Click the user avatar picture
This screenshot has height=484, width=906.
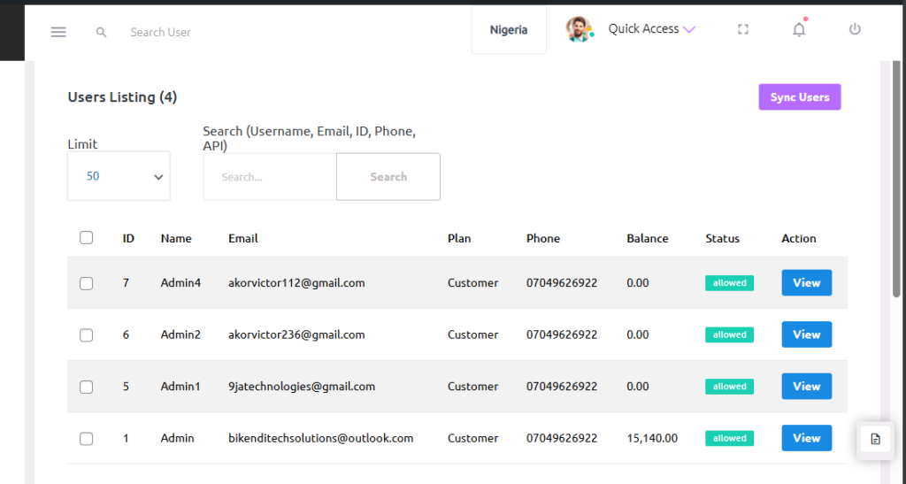pos(579,29)
